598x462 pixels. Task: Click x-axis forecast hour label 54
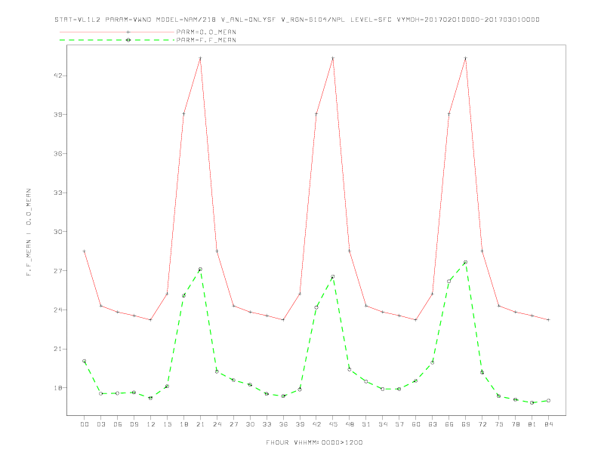click(383, 424)
